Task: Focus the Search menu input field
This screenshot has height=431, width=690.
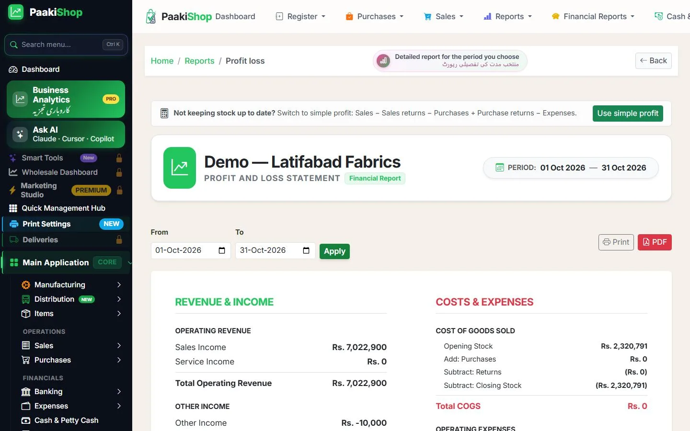Action: 66,45
